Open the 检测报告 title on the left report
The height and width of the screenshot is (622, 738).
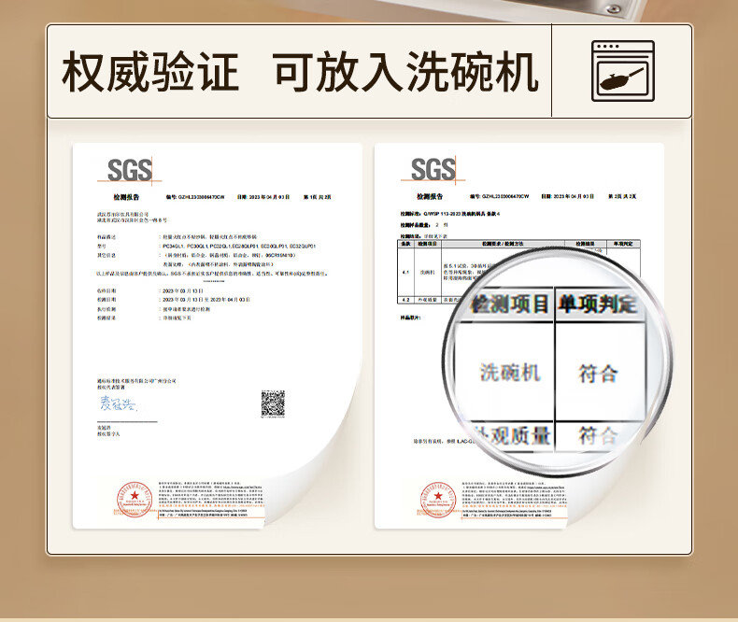[126, 197]
